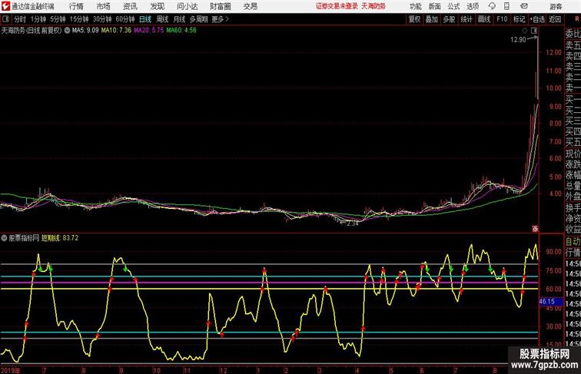This screenshot has height=374, width=581.
Task: Click the MA60: 4.56 indicator label
Action: (x=181, y=31)
